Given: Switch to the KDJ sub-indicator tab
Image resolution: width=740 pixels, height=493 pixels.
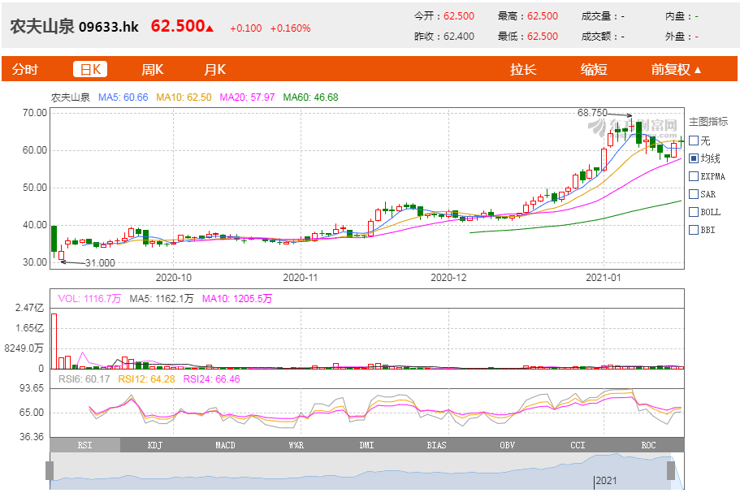Looking at the screenshot, I should pyautogui.click(x=155, y=445).
